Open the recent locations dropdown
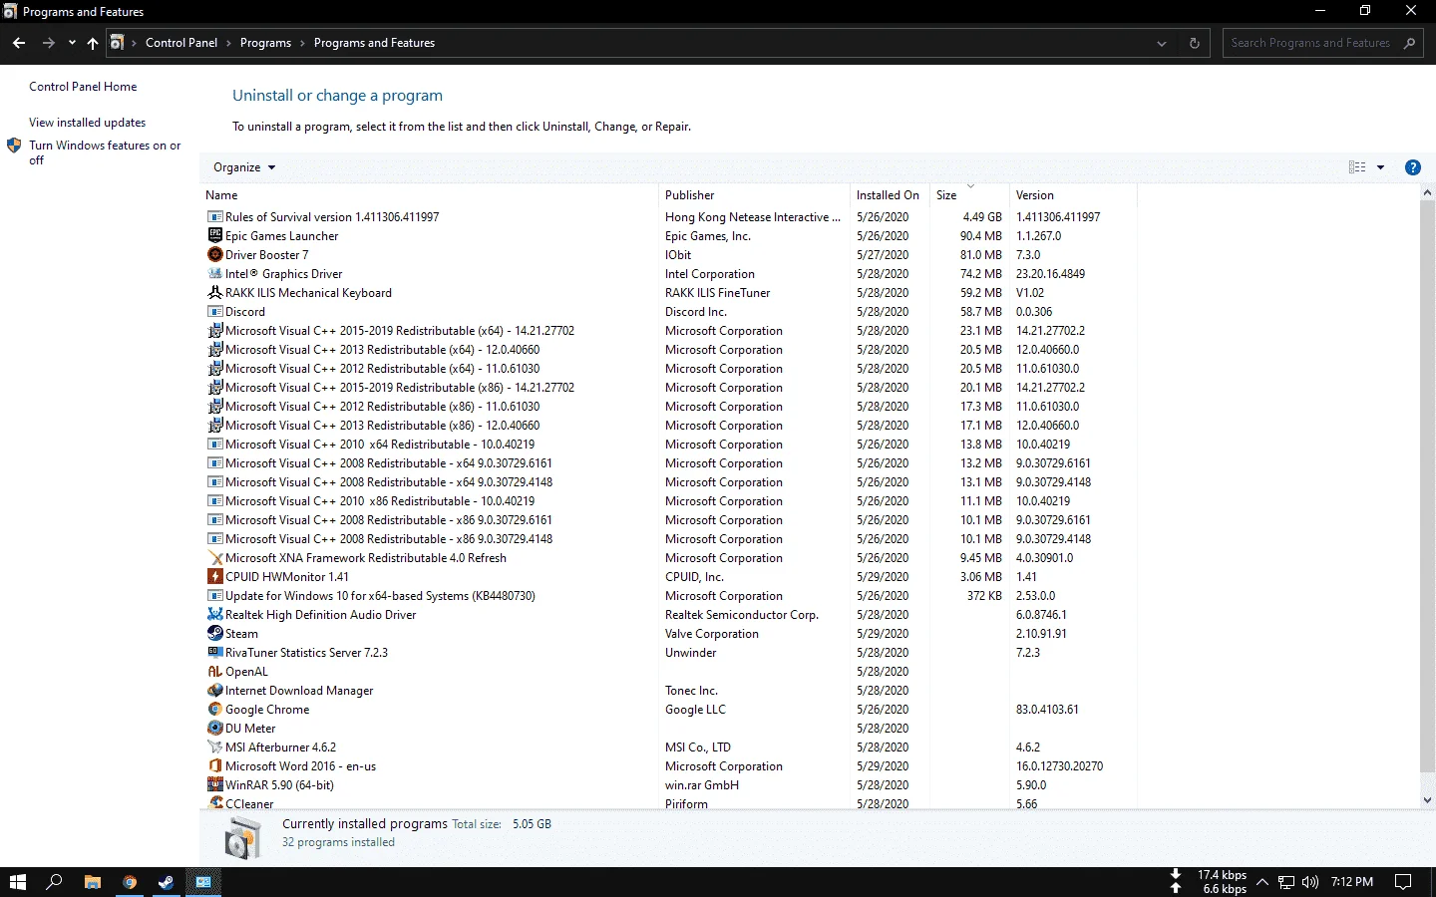The image size is (1436, 897). 72,43
